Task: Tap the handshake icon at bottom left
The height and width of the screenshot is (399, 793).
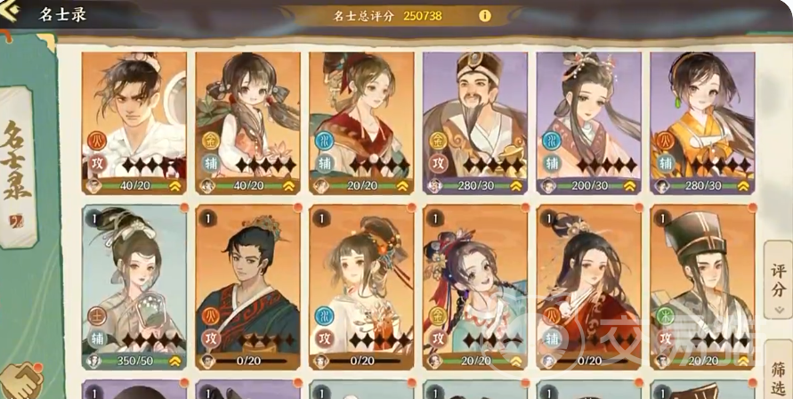Action: point(20,381)
